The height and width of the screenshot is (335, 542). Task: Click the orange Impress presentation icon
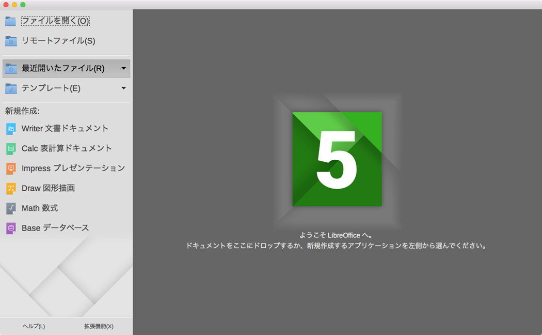pyautogui.click(x=11, y=169)
